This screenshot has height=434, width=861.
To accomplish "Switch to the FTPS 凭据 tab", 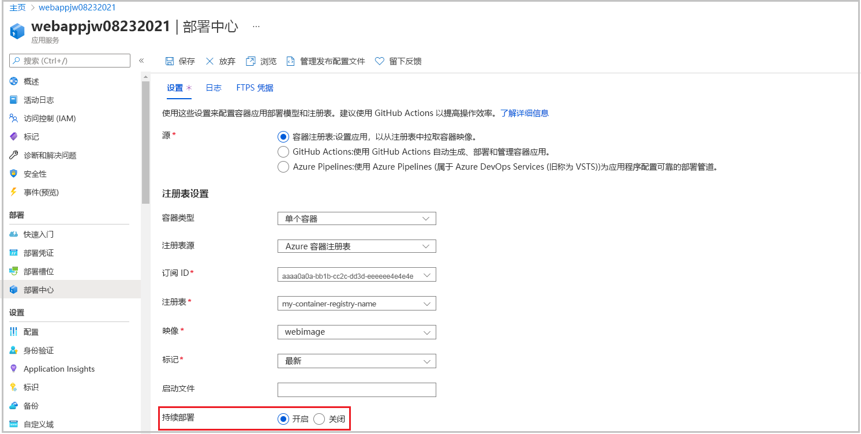I will click(x=254, y=88).
